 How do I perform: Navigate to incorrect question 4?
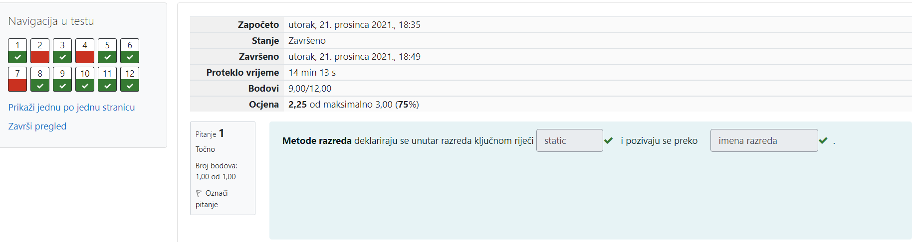coord(85,51)
